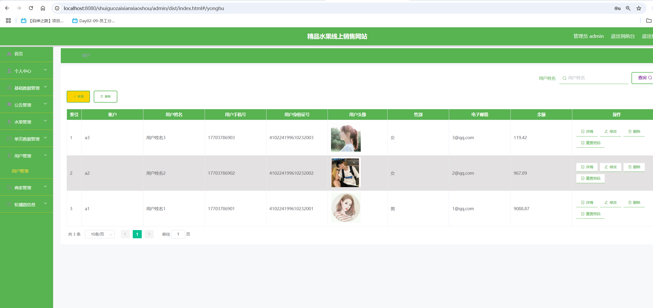
Task: Click user a1's avatar thumbnail
Action: [x=346, y=208]
